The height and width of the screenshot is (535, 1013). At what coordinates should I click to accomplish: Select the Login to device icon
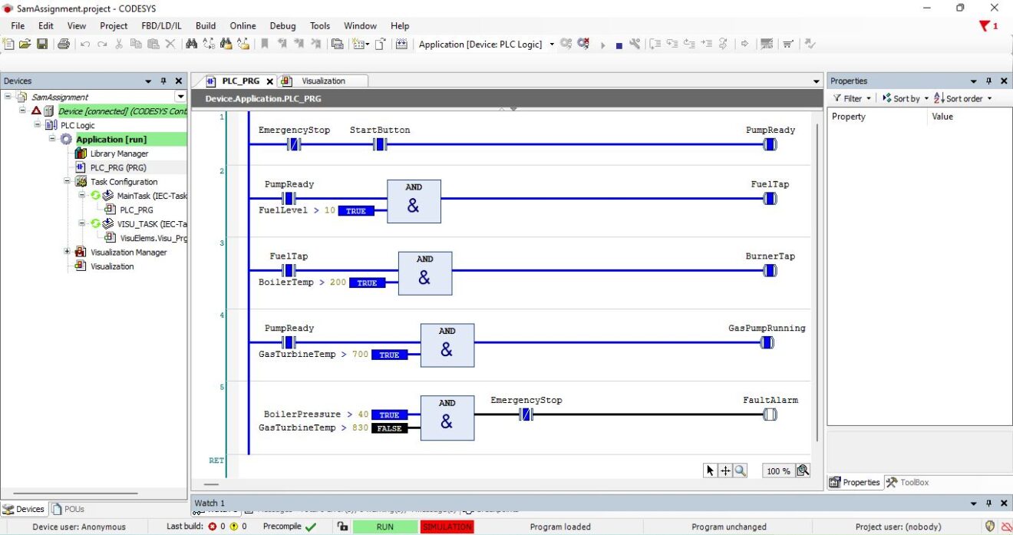pos(564,45)
